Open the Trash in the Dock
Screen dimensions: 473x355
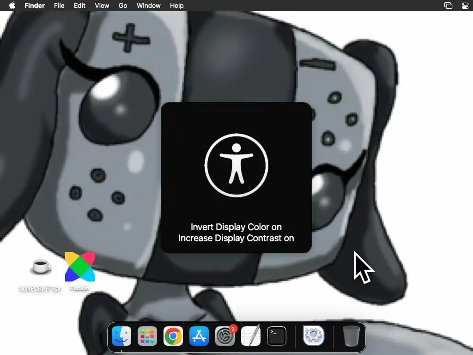(x=351, y=336)
